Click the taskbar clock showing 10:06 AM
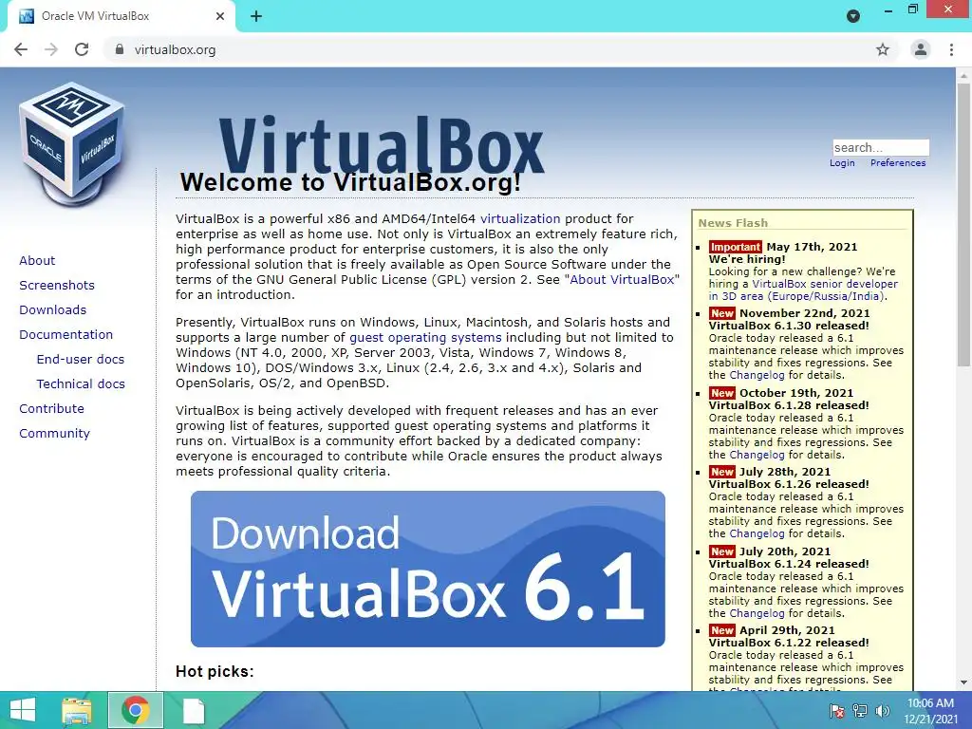The image size is (972, 729). pyautogui.click(x=930, y=711)
